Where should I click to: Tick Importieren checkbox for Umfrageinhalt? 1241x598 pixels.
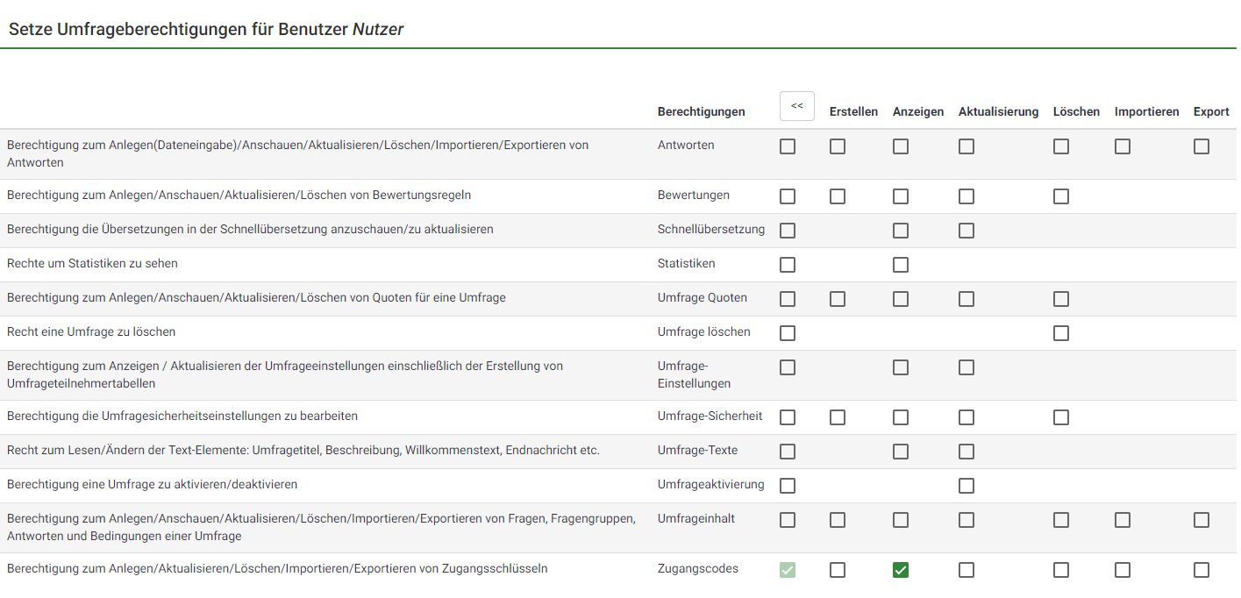[1123, 520]
